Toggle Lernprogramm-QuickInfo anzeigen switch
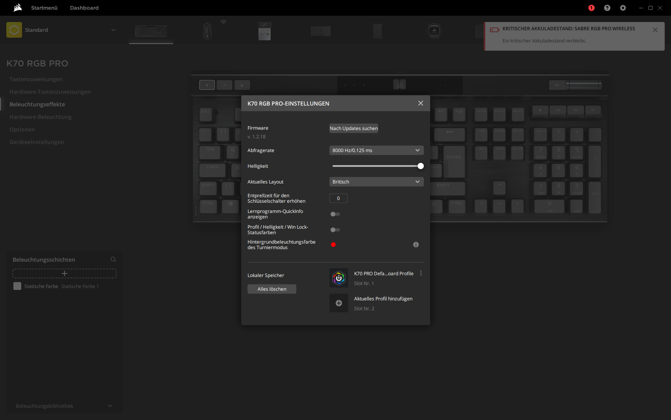 (x=335, y=214)
